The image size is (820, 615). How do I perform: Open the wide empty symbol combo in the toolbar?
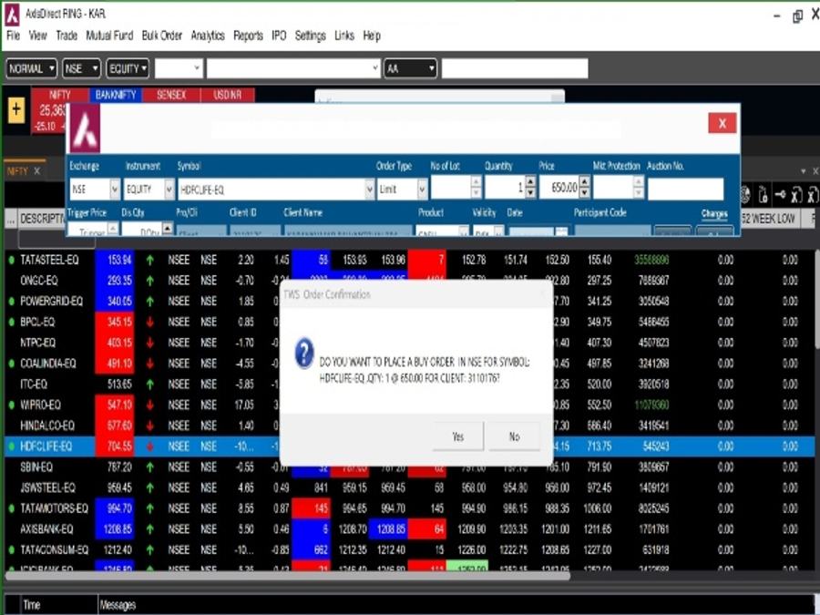[293, 68]
